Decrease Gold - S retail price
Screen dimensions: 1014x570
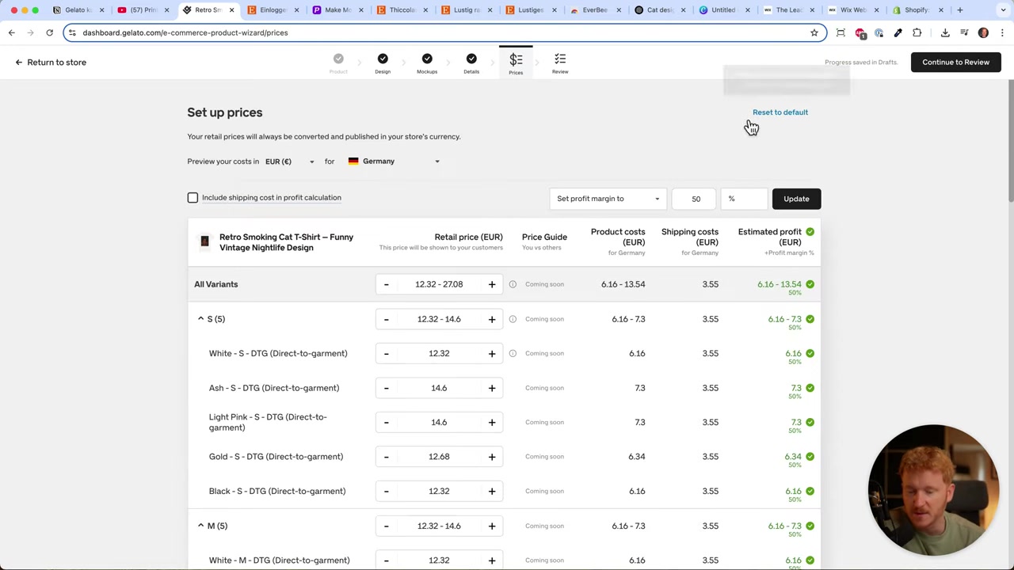(x=386, y=457)
